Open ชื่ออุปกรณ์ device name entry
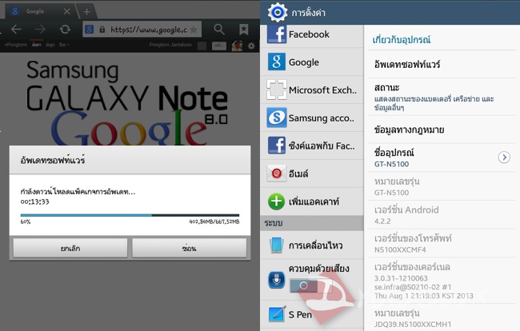Image resolution: width=520 pixels, height=331 pixels. pyautogui.click(x=442, y=158)
